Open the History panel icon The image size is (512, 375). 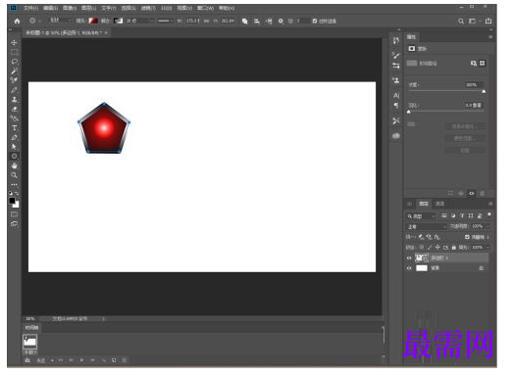click(x=396, y=41)
